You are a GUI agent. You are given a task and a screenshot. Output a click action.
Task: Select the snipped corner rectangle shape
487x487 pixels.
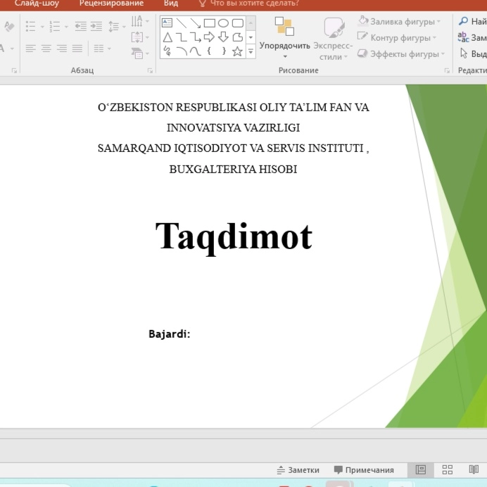coord(238,37)
